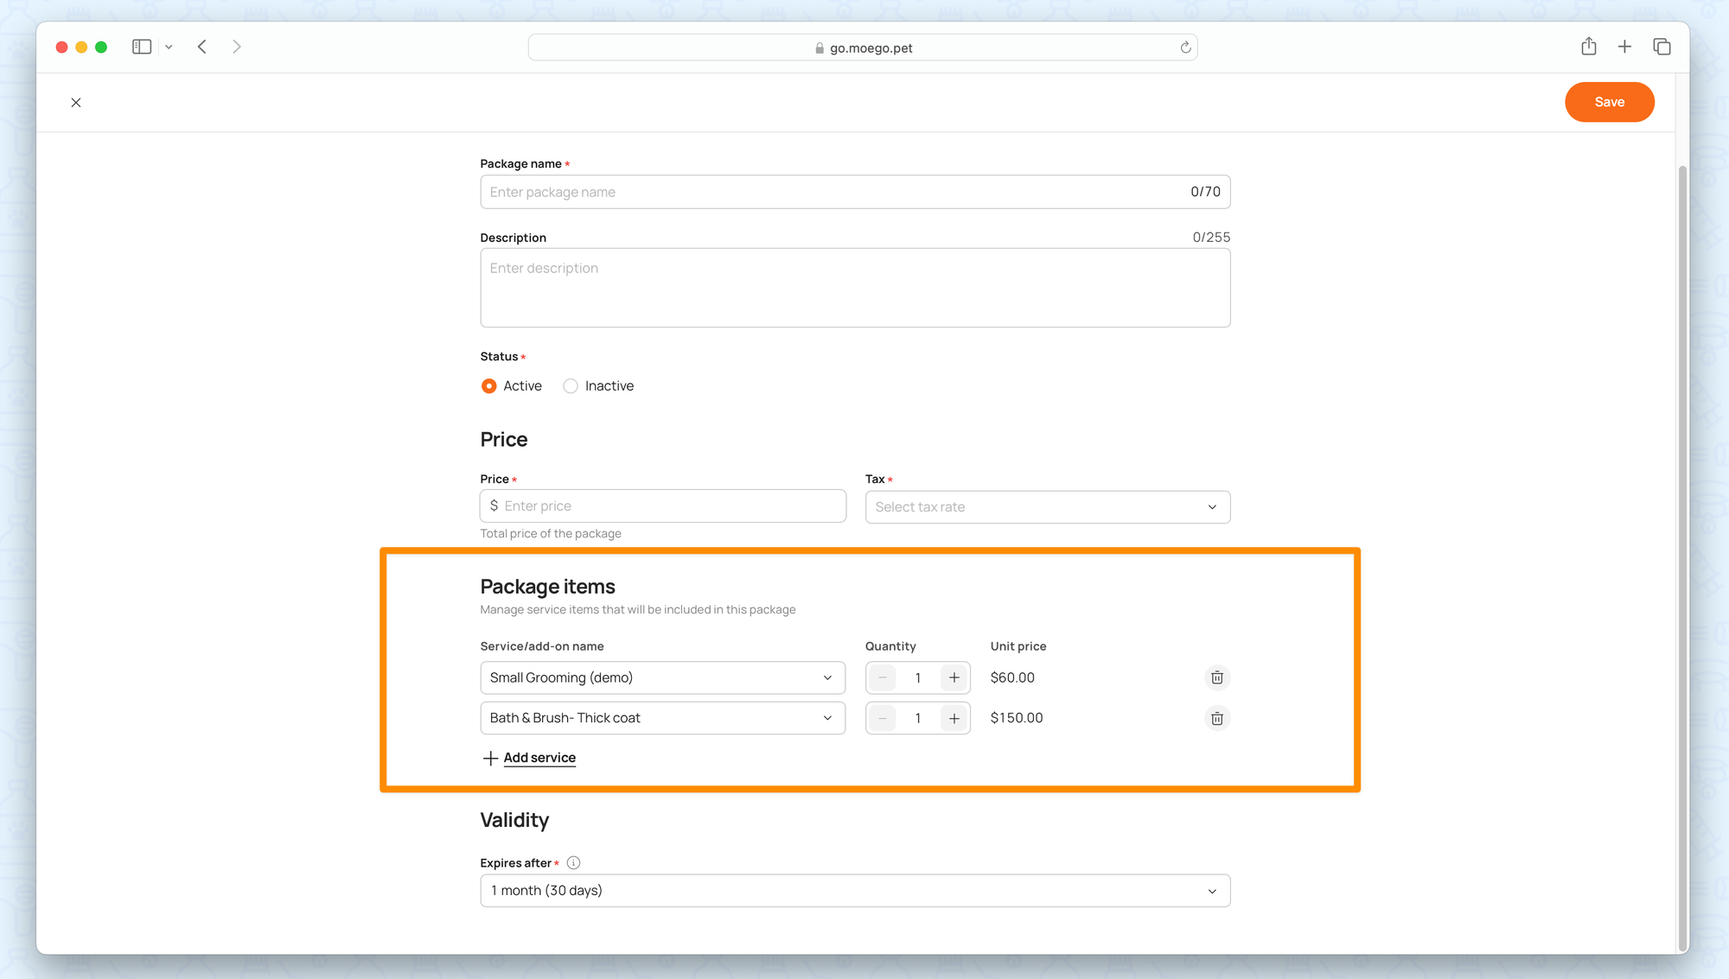Close the package form with X icon
1729x979 pixels.
76,102
